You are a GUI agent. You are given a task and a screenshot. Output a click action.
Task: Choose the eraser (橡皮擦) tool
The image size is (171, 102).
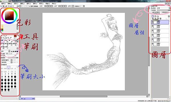pyautogui.click(x=7, y=44)
